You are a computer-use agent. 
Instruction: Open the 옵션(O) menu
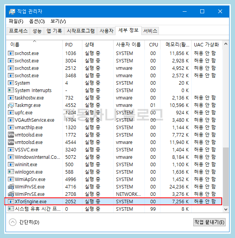pos(37,21)
